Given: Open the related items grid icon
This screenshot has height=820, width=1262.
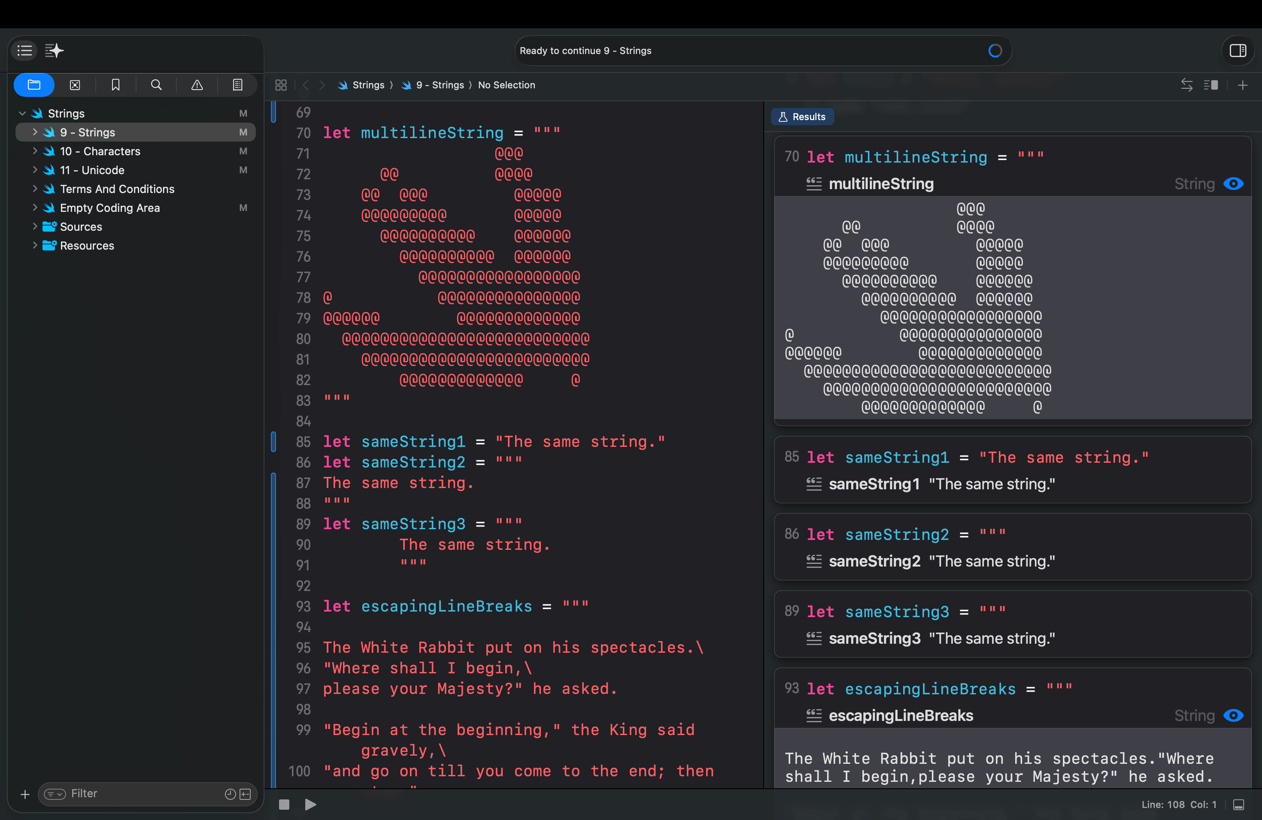Looking at the screenshot, I should pos(281,85).
